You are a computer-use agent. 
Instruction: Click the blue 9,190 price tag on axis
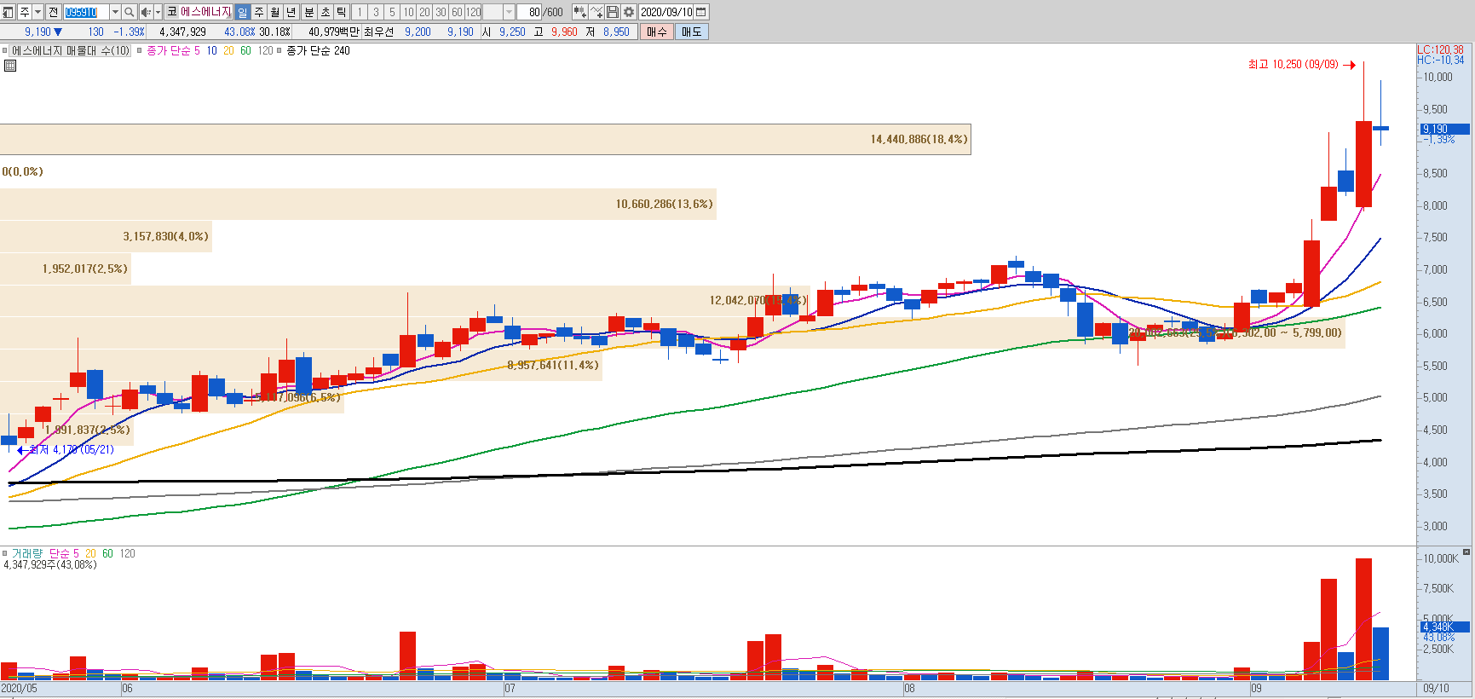pos(1445,129)
